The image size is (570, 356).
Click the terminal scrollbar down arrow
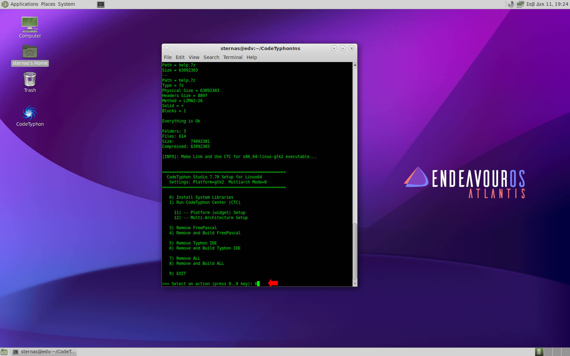[x=355, y=284]
